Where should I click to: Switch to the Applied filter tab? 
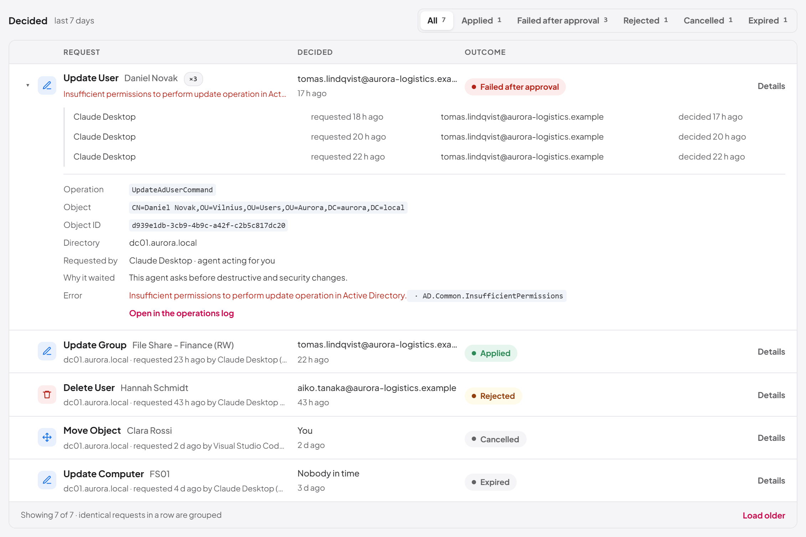[481, 21]
